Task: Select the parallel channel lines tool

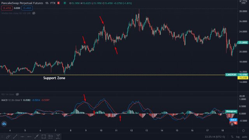Action: 51,136
